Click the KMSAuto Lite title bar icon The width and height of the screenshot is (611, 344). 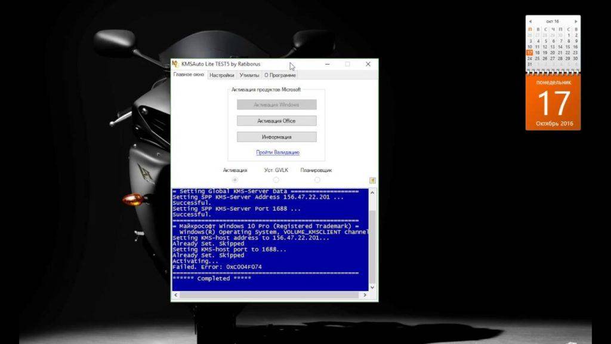[x=175, y=64]
